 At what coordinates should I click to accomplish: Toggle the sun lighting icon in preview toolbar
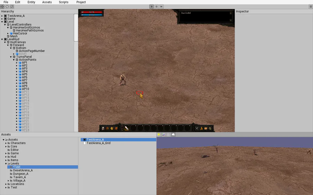coord(159,135)
